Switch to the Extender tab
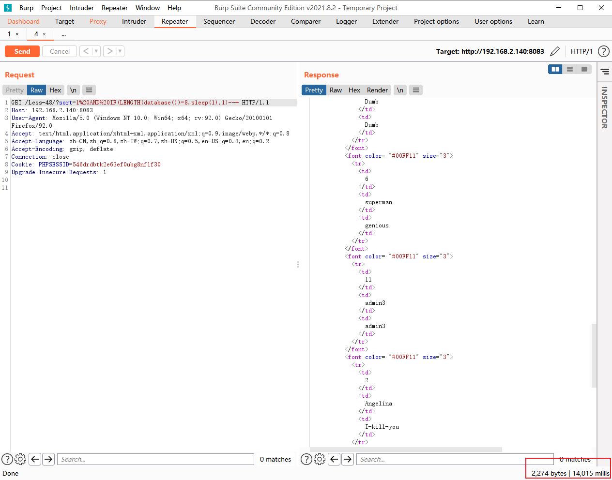 tap(385, 21)
